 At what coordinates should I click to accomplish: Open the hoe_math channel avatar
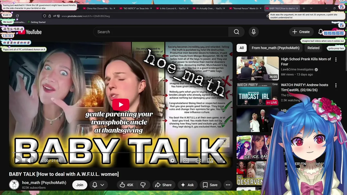14,185
